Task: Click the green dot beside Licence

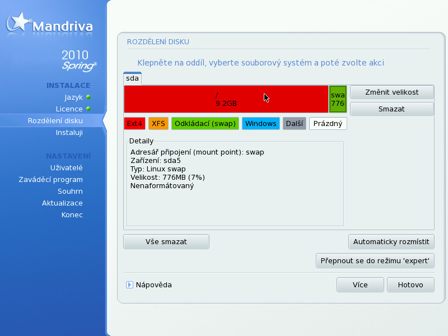Action: point(88,109)
